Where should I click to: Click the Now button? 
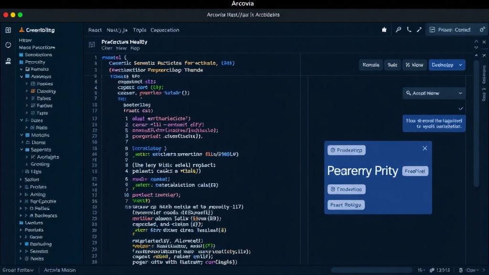(x=415, y=65)
